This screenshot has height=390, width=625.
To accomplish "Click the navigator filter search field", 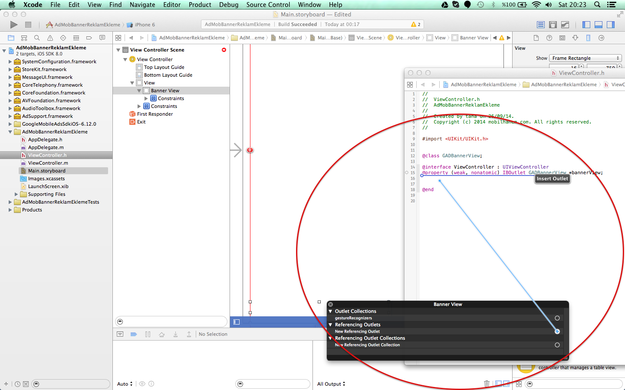I will (x=71, y=384).
